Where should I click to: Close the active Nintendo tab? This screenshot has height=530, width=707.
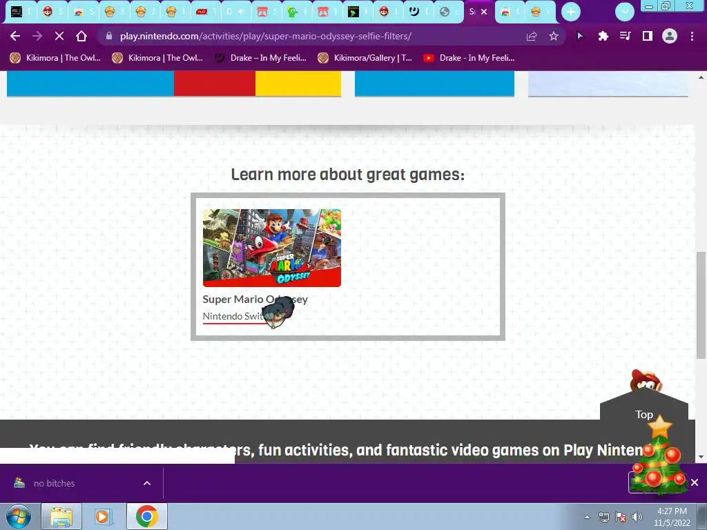click(x=484, y=12)
